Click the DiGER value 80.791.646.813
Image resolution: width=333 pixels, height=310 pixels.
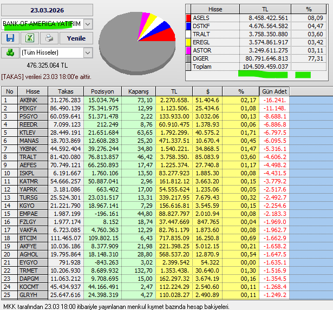click(x=265, y=58)
